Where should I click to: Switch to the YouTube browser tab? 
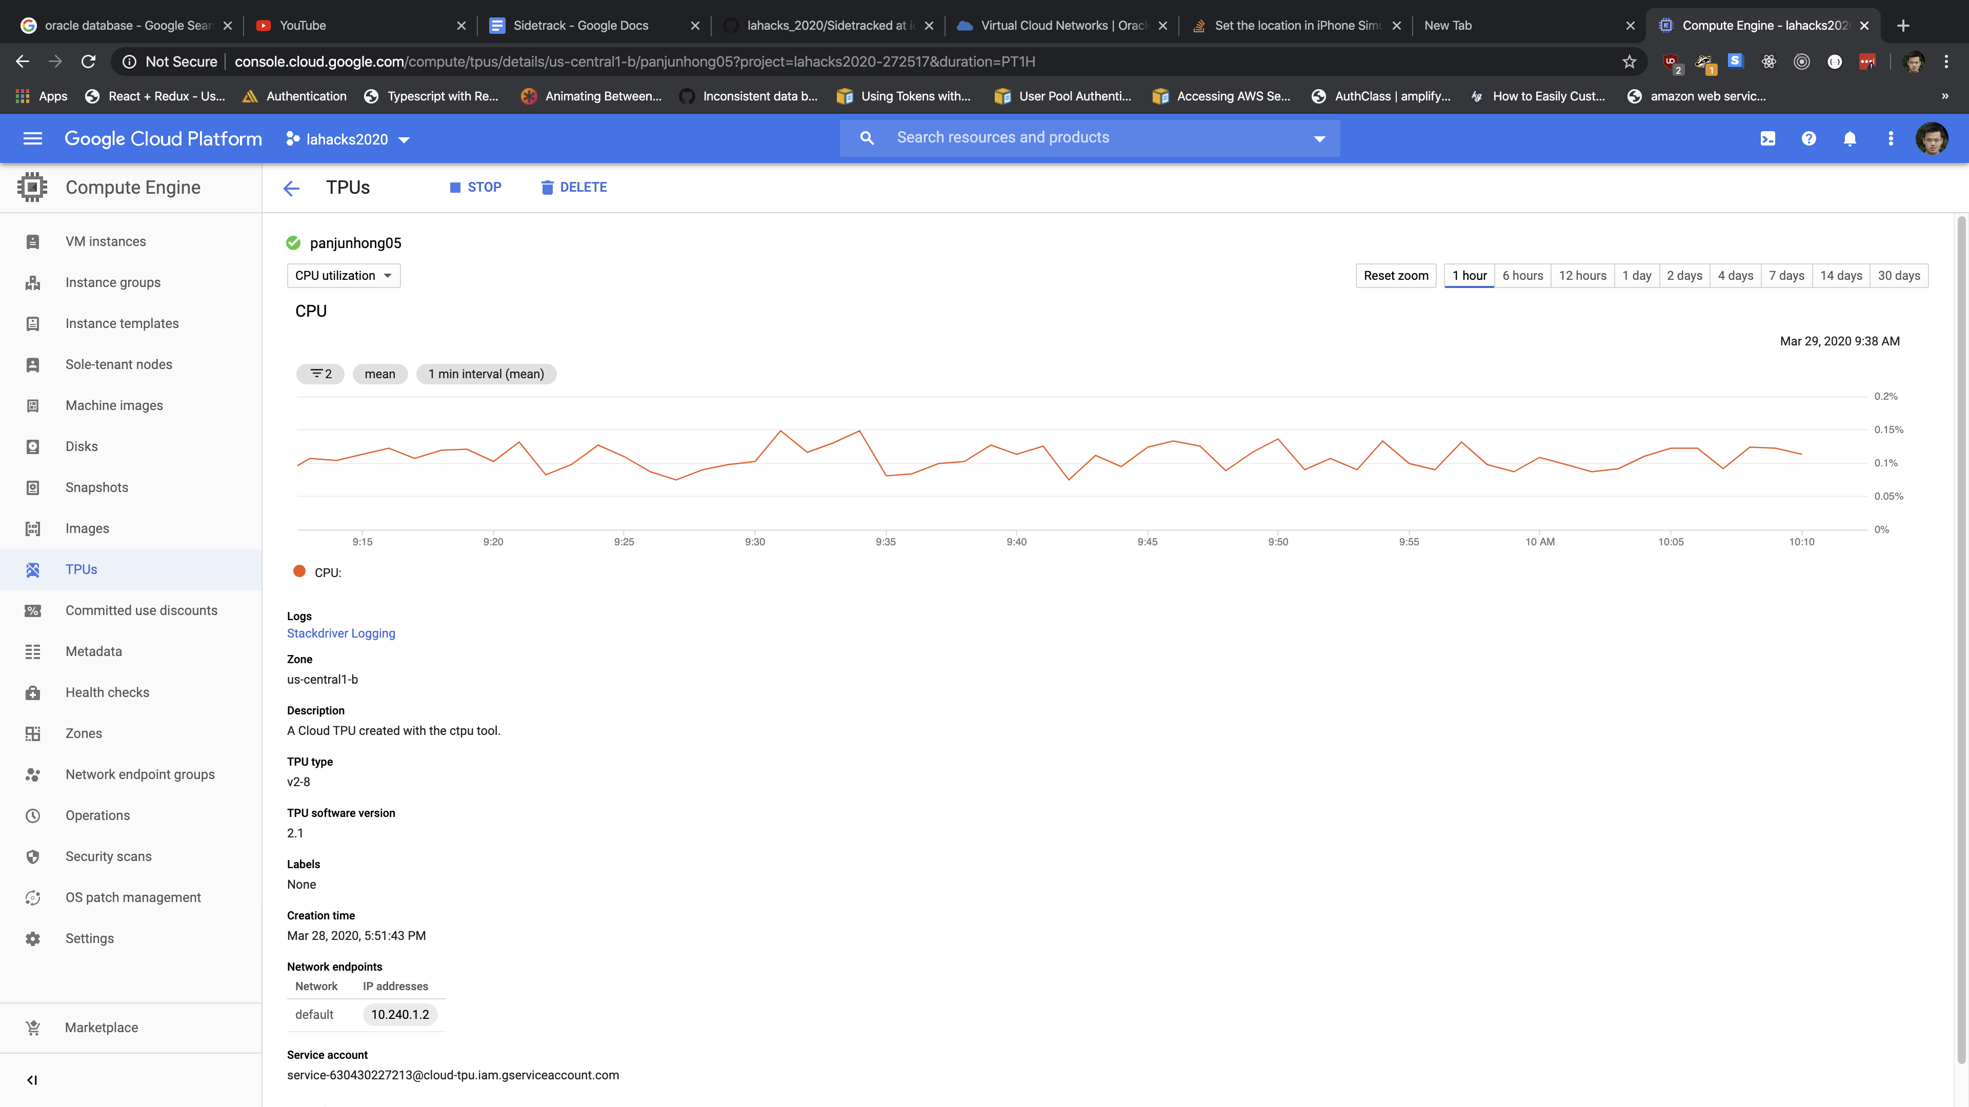pos(303,25)
